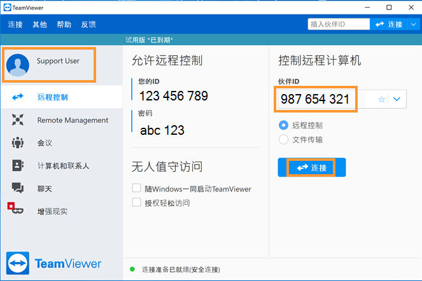422x281 pixels.
Task: Enable 随Windows一同启动TeamViewer checkbox
Action: coord(136,188)
